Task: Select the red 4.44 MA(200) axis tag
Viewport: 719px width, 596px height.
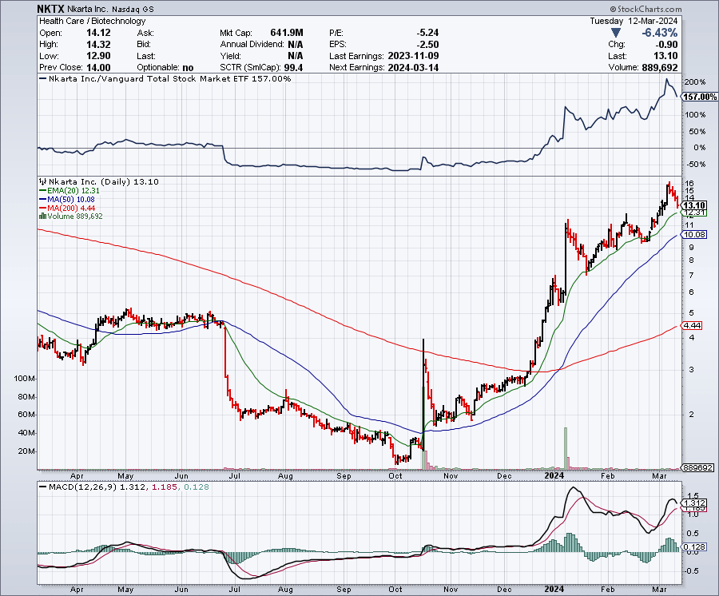Action: click(691, 326)
